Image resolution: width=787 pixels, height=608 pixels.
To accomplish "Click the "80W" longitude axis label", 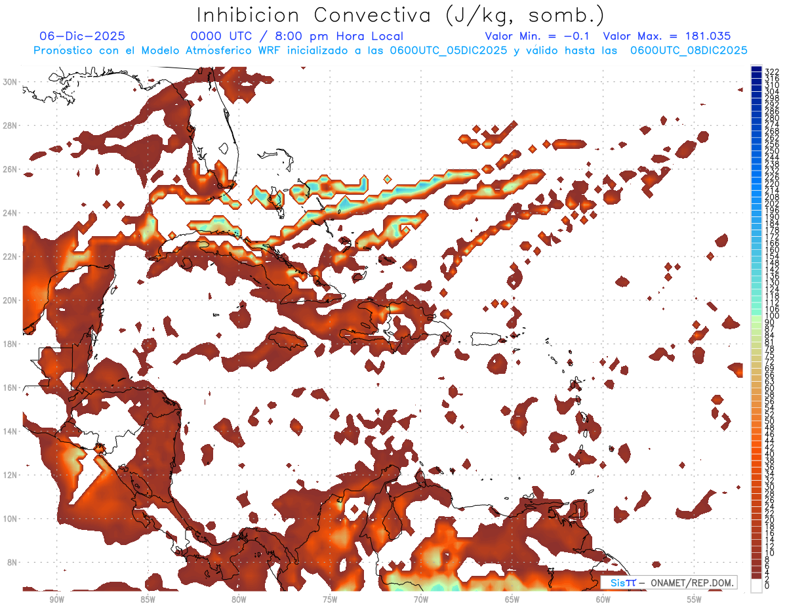I will [239, 599].
